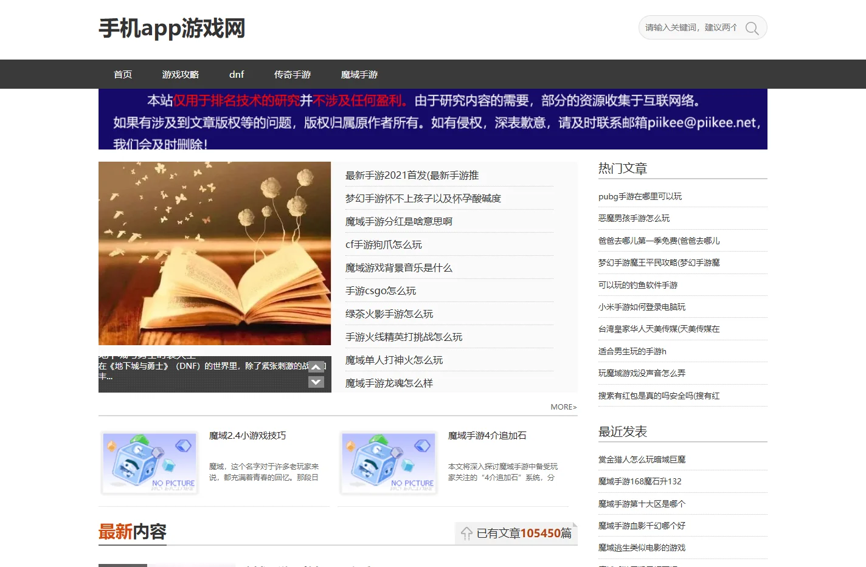The width and height of the screenshot is (866, 567).
Task: Open article 魔域手游龙魂怎么样
Action: pyautogui.click(x=389, y=383)
